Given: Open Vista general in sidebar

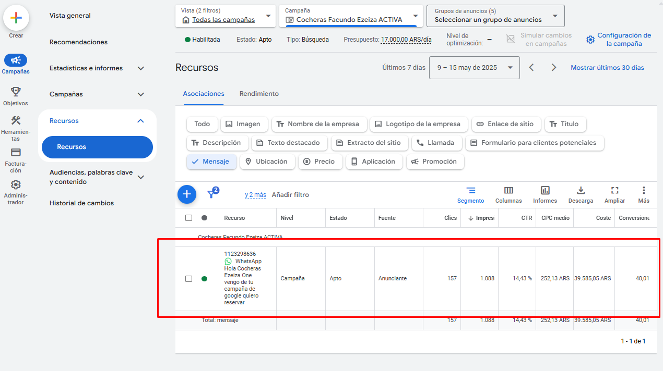Looking at the screenshot, I should pos(70,16).
